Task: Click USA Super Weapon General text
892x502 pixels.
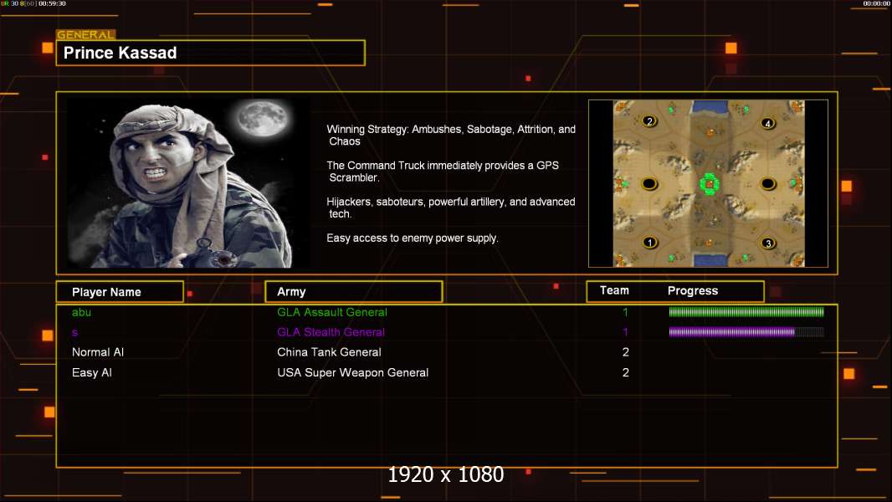Action: 353,373
